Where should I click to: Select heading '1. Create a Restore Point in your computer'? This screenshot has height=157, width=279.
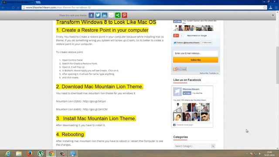(102, 30)
